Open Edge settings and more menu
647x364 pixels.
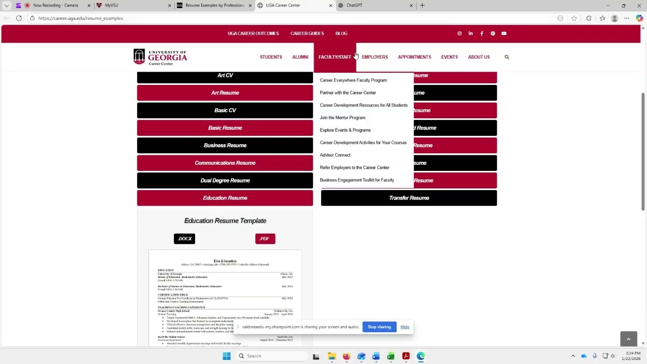627,18
